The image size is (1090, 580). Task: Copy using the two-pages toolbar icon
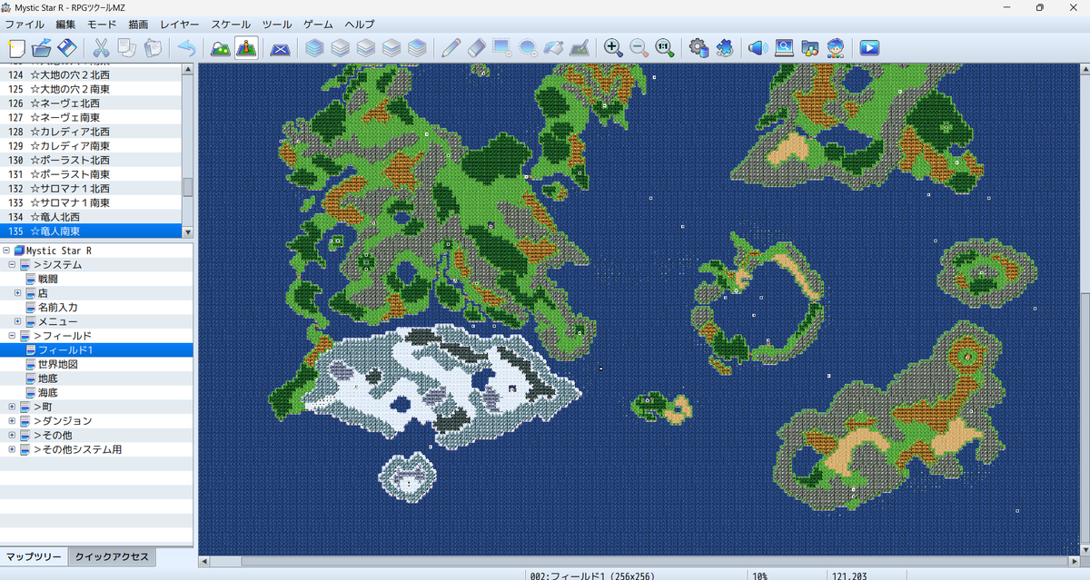coord(126,47)
